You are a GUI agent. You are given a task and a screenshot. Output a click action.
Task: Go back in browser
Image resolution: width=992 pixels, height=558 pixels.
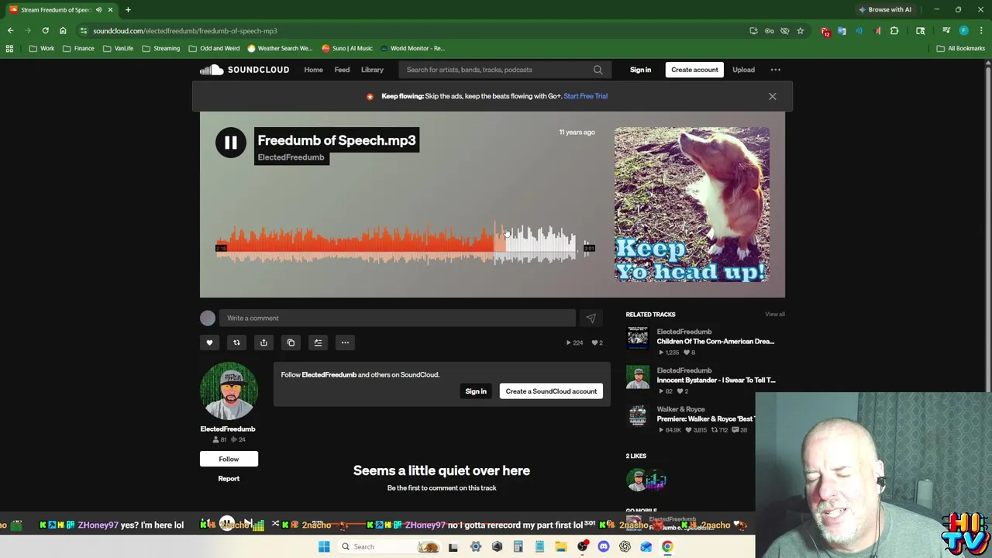point(10,31)
